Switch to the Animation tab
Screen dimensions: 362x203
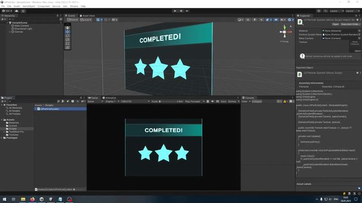pos(109,98)
